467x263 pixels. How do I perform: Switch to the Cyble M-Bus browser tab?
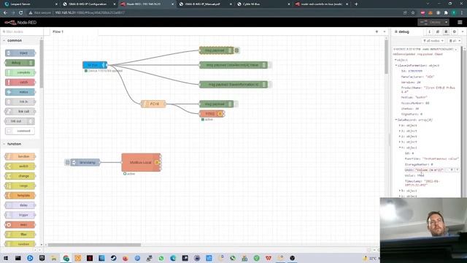point(263,4)
